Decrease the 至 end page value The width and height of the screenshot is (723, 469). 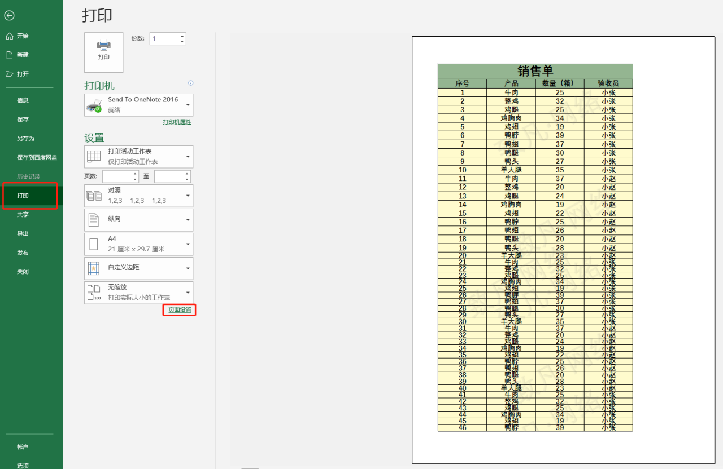click(187, 179)
